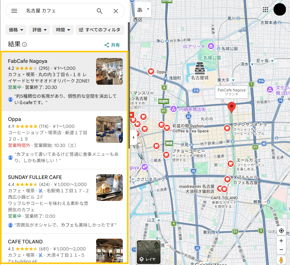Click the 名古屋城 castle icon
This screenshot has height=265, width=290.
click(200, 68)
